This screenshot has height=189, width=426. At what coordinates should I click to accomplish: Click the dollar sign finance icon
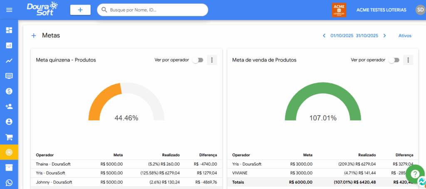[x=9, y=91]
